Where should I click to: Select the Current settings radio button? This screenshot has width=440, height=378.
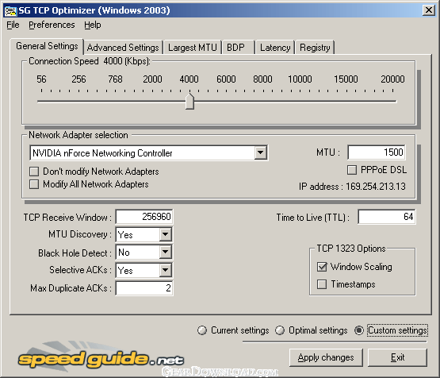pyautogui.click(x=202, y=330)
